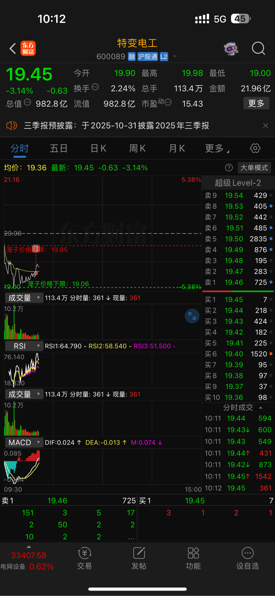Image resolution: width=275 pixels, height=596 pixels.
Task: Expand the 电网设备 index panel arrow
Action: tap(29, 547)
